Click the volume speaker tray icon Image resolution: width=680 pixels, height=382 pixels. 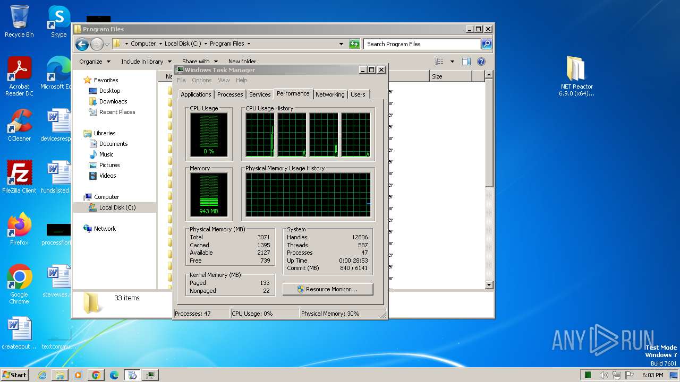603,375
